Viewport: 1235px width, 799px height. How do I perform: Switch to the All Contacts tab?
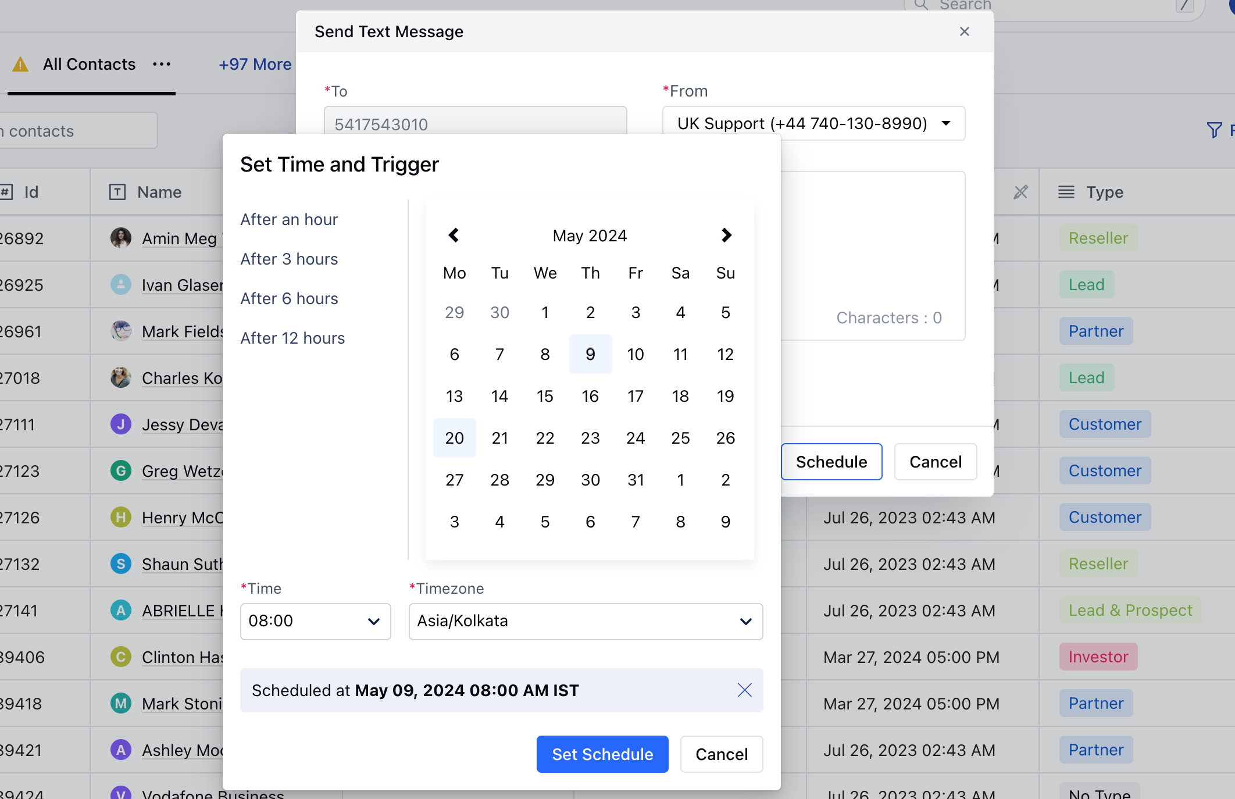click(88, 64)
